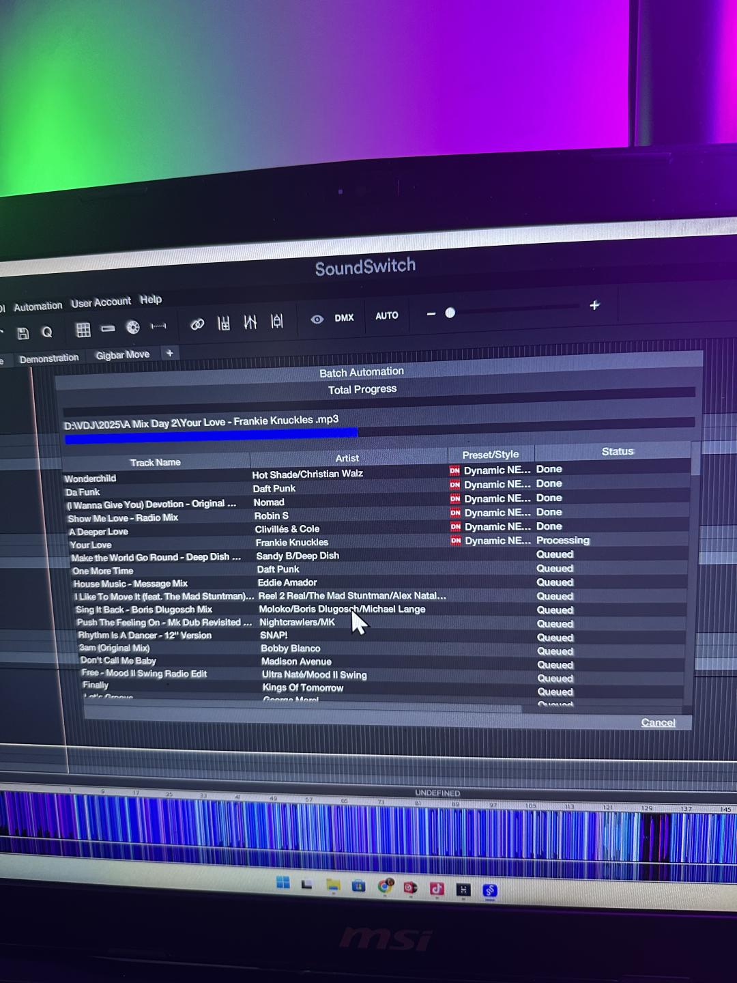
Task: Switch to the Gigbar Move tab
Action: tap(123, 355)
